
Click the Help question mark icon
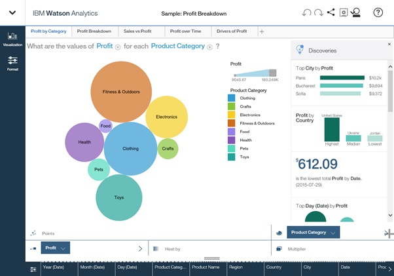tap(378, 12)
